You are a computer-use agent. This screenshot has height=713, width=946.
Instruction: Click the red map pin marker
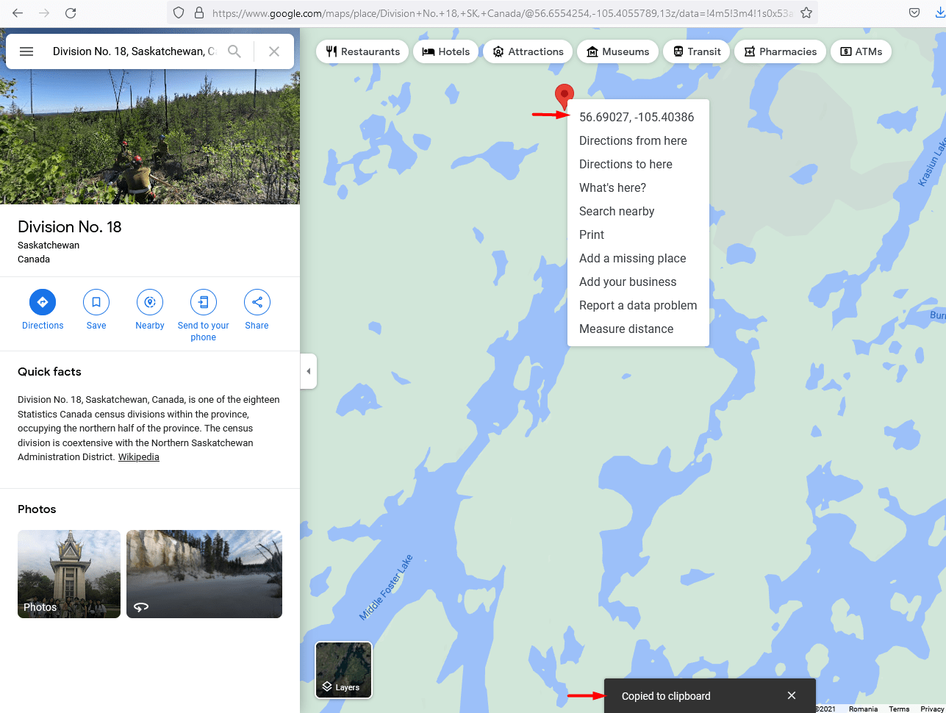click(564, 96)
